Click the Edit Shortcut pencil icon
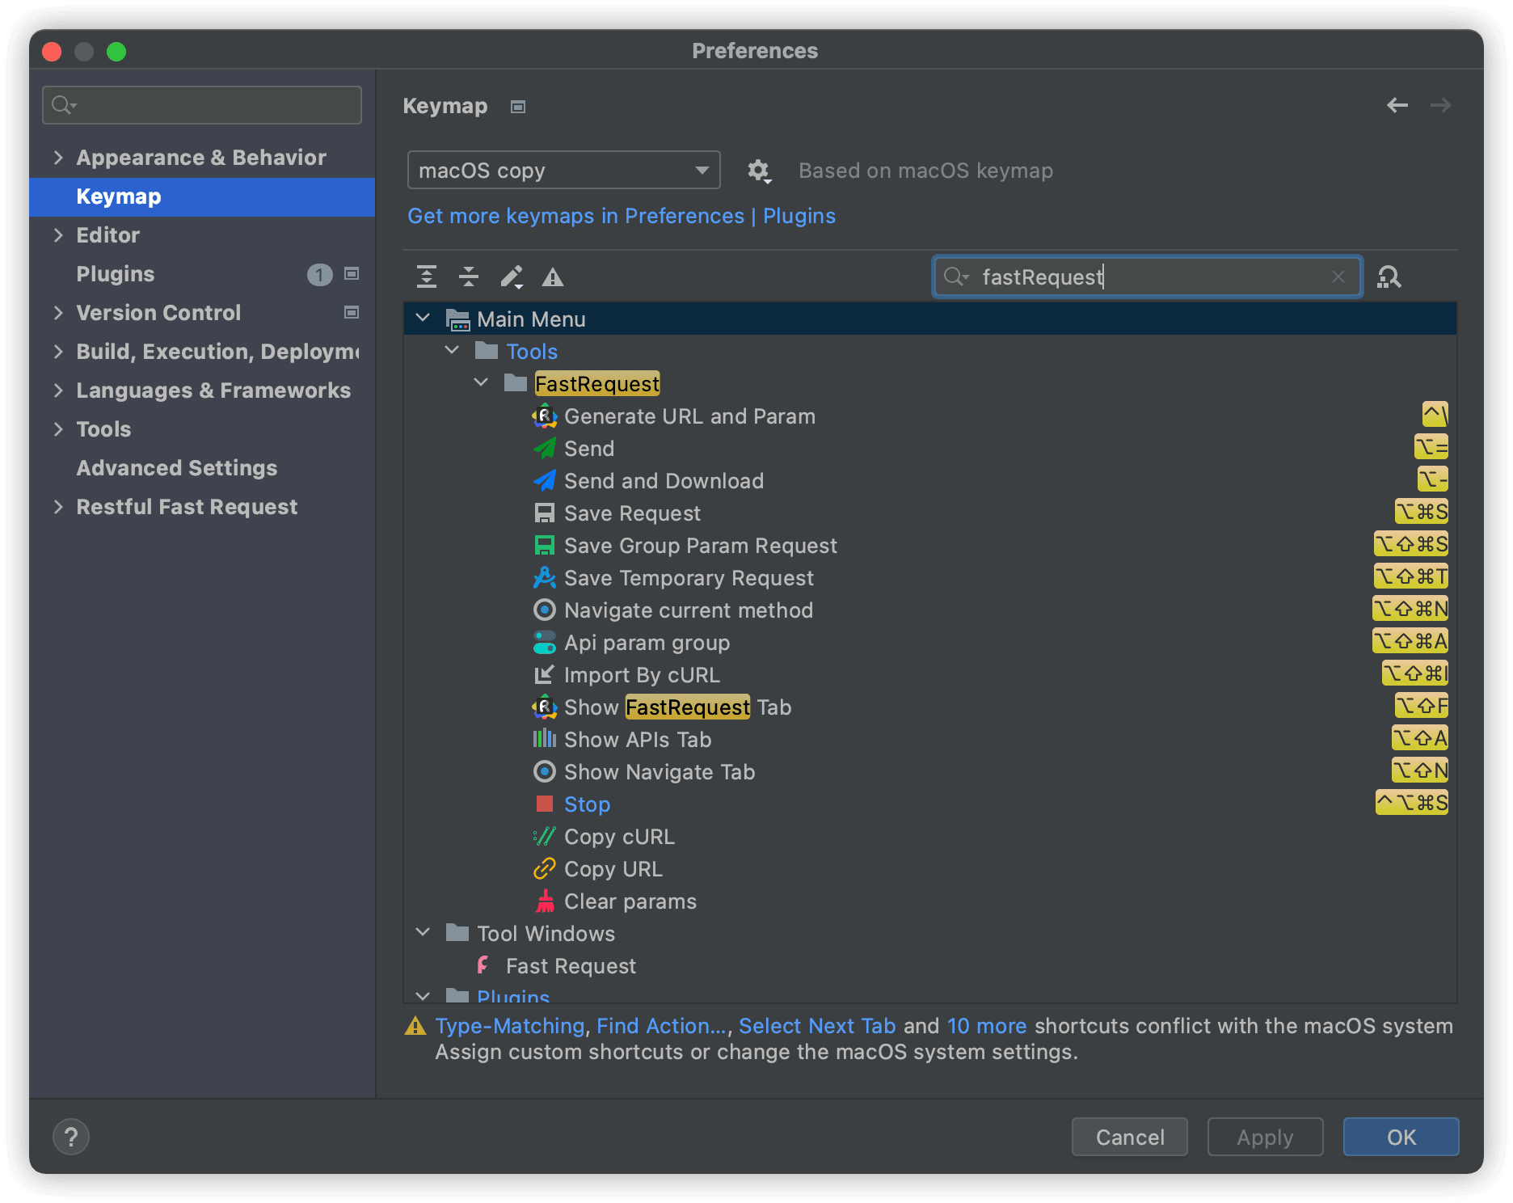Viewport: 1513px width, 1203px height. point(511,277)
